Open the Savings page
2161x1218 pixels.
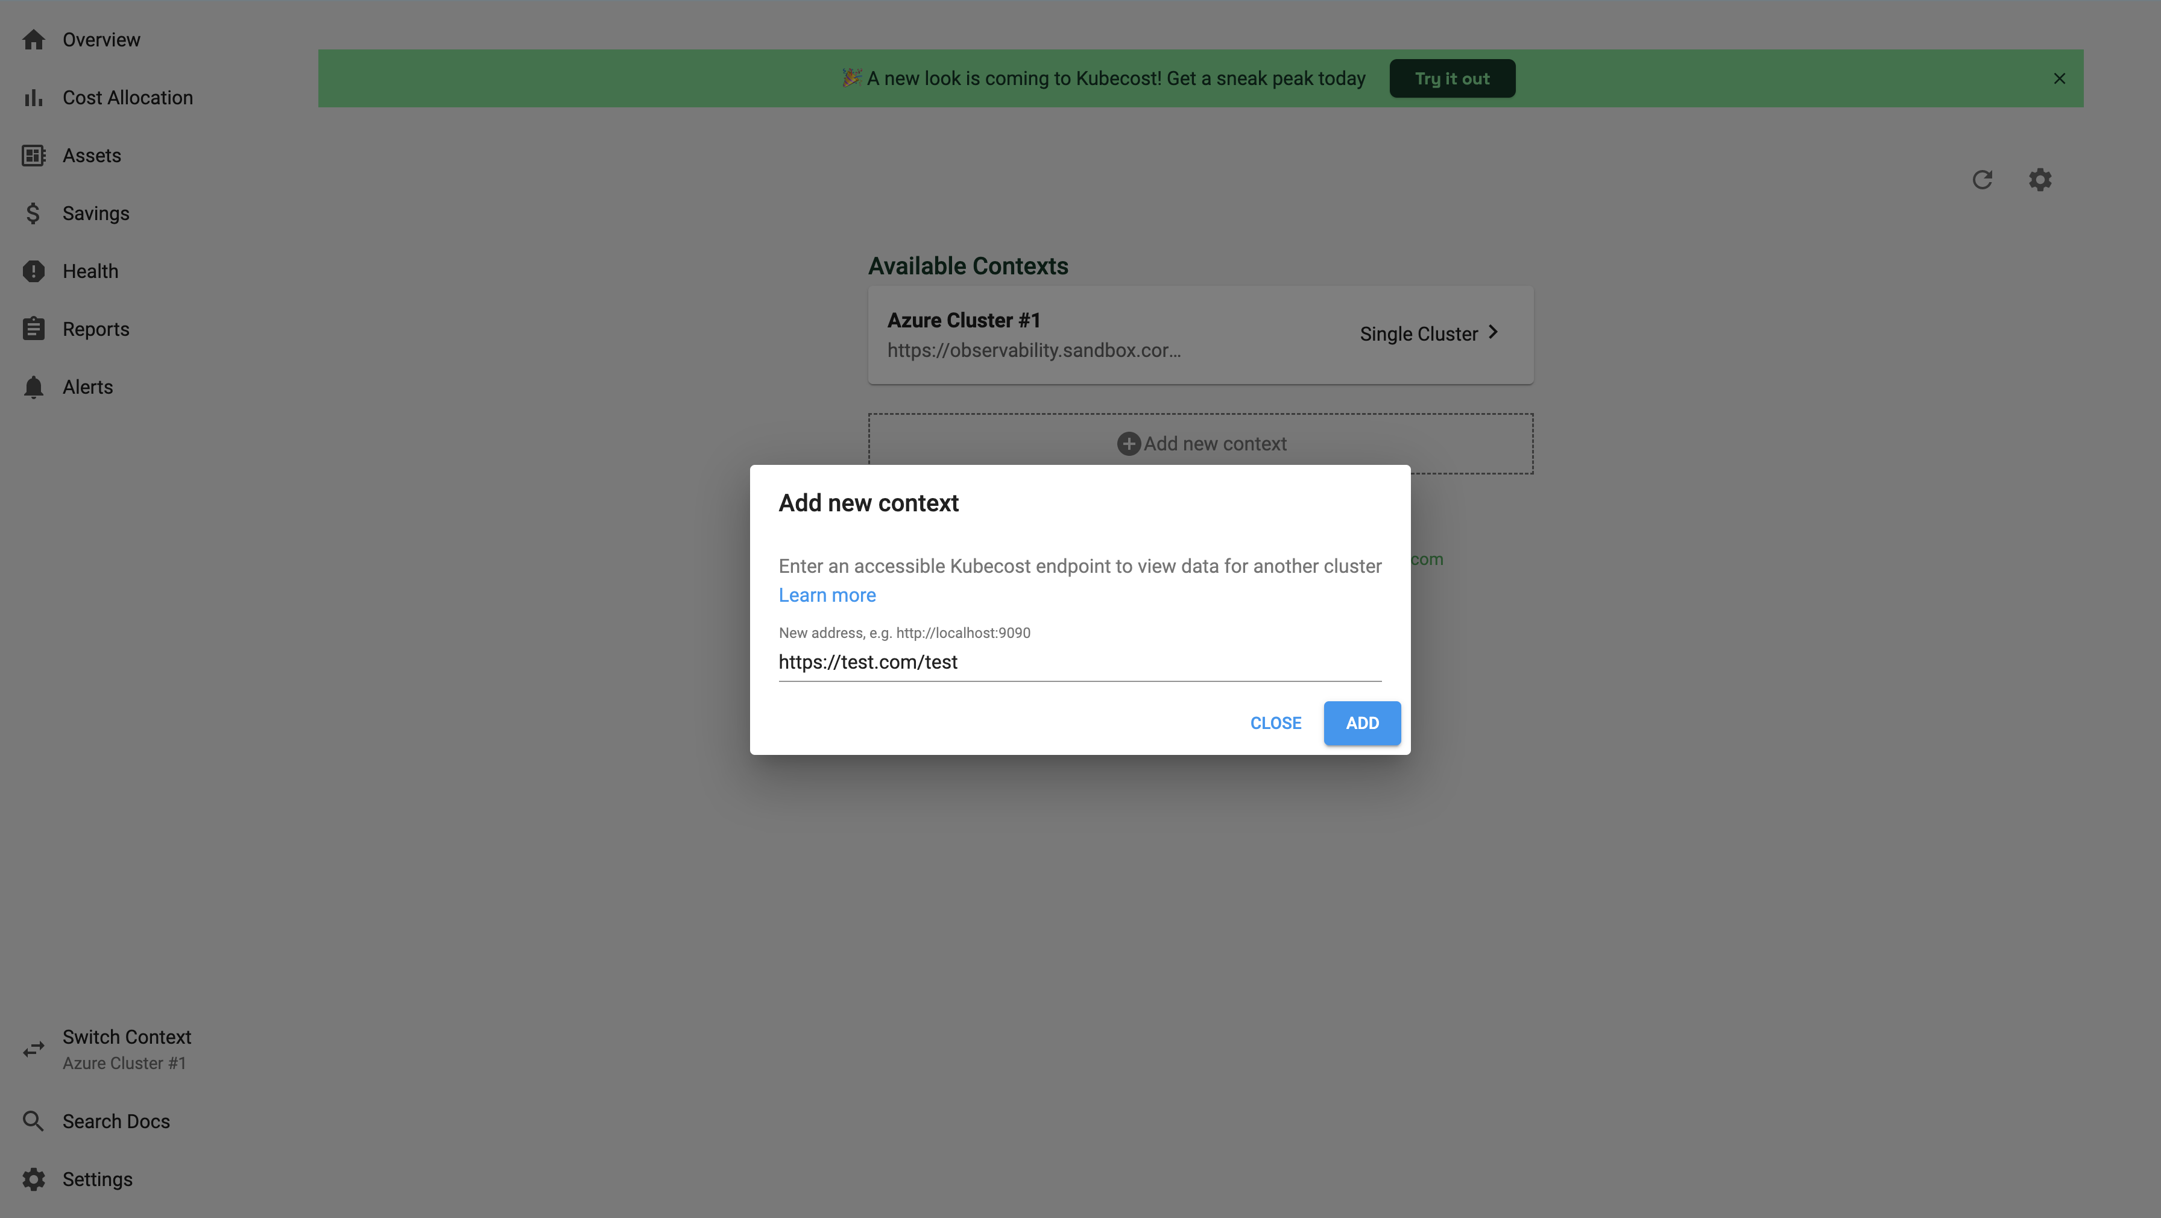pos(96,213)
